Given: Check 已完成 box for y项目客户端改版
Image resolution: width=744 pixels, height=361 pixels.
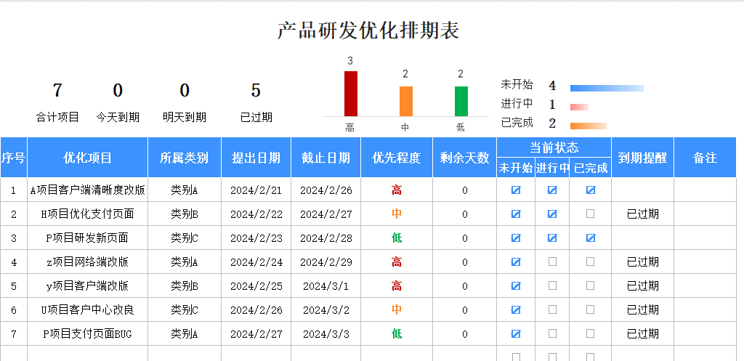Looking at the screenshot, I should pyautogui.click(x=590, y=285).
